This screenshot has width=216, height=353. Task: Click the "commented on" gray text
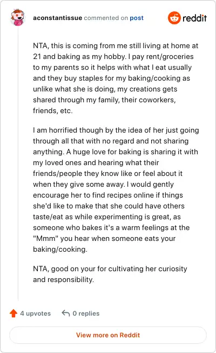click(106, 18)
